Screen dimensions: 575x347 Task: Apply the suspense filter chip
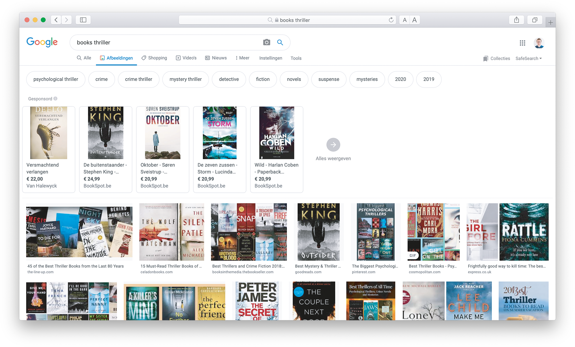tap(329, 79)
